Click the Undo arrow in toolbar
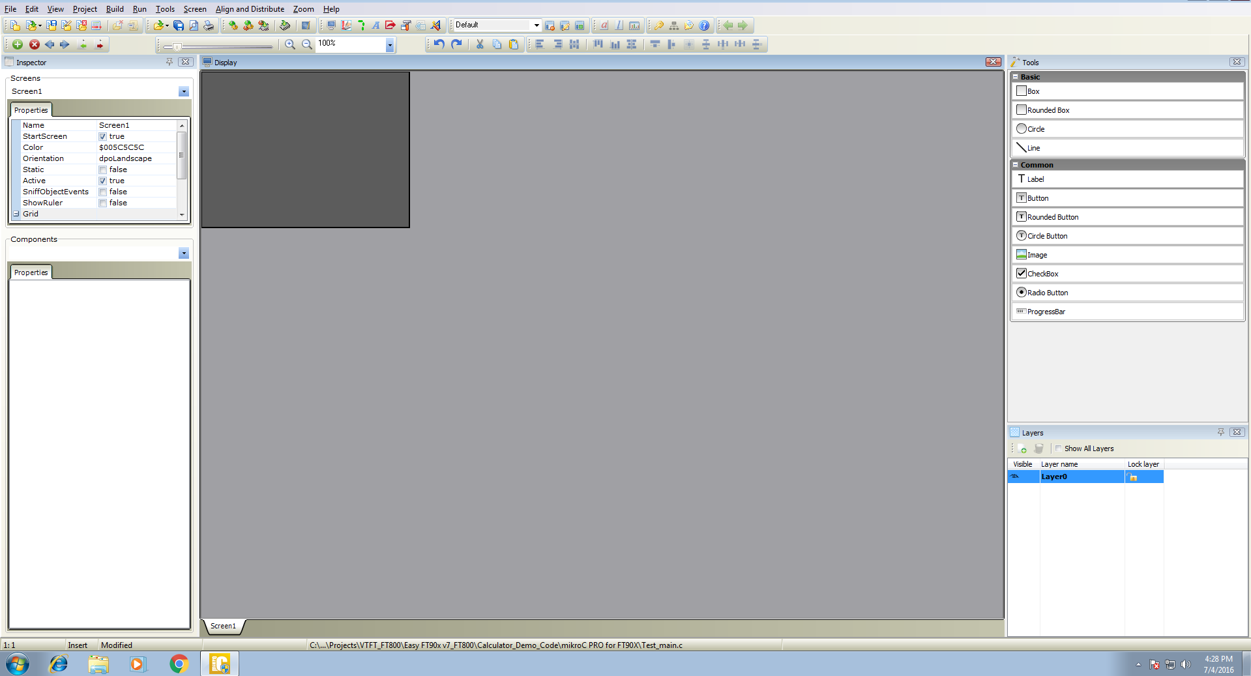1251x676 pixels. pyautogui.click(x=439, y=44)
